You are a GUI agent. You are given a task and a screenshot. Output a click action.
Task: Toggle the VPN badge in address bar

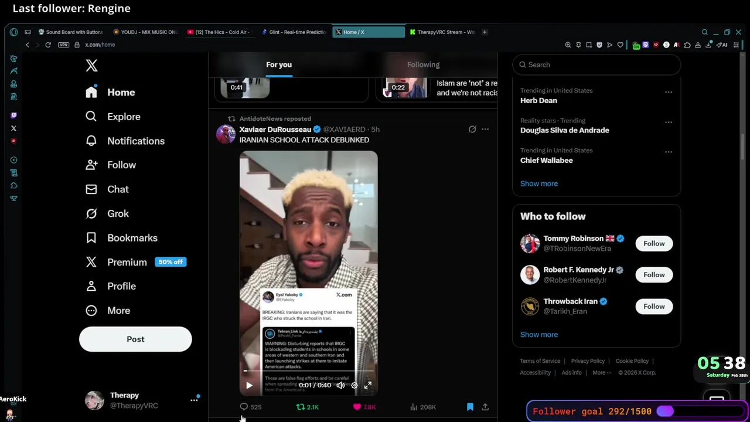point(63,45)
